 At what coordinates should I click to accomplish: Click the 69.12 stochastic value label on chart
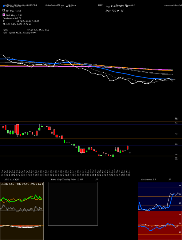[x=176, y=194]
